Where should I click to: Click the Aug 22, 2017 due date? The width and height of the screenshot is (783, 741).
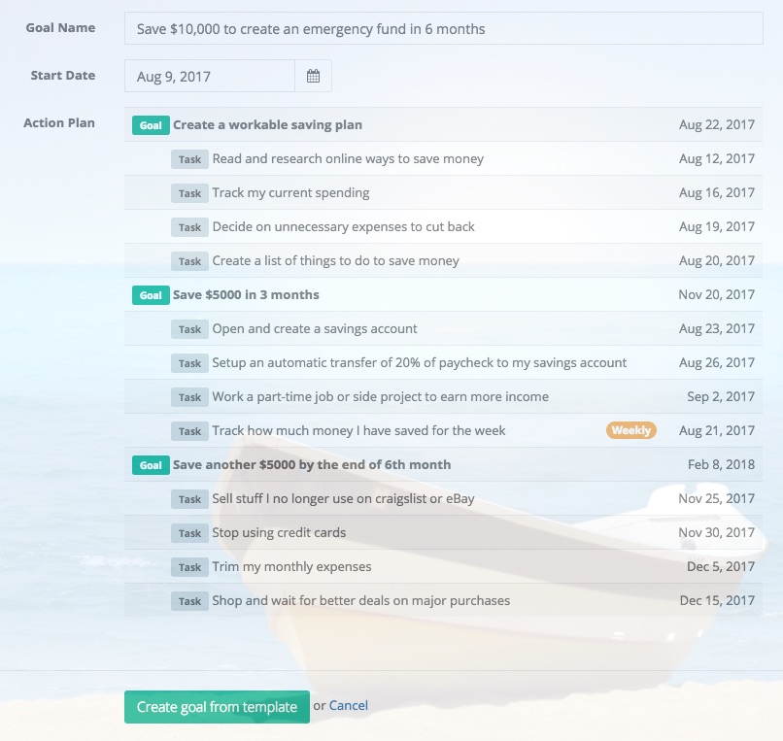pyautogui.click(x=716, y=125)
